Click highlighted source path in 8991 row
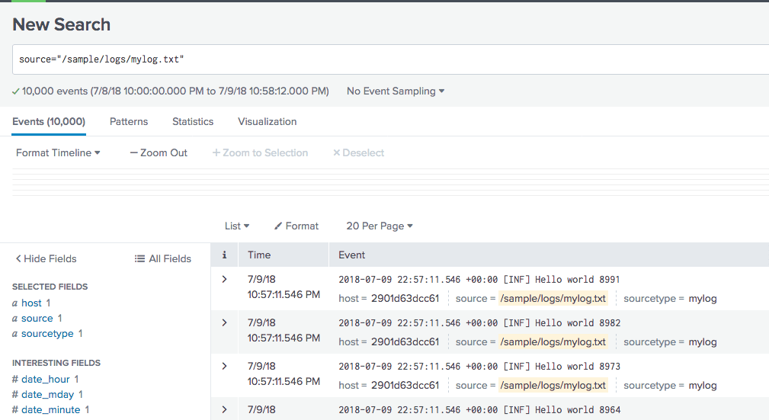Image resolution: width=769 pixels, height=420 pixels. [553, 298]
